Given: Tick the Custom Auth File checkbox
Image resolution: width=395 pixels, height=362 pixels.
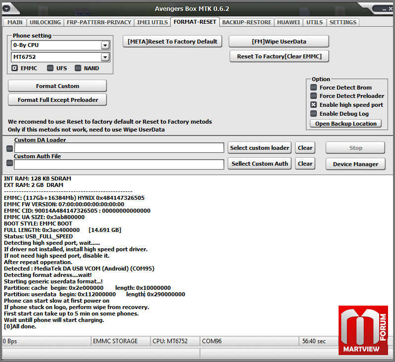Looking at the screenshot, I should (9, 163).
